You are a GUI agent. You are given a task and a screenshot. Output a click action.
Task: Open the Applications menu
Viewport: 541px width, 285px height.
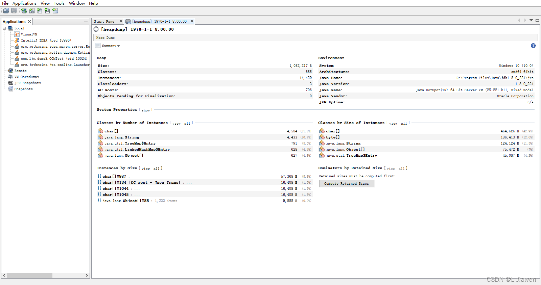click(24, 3)
